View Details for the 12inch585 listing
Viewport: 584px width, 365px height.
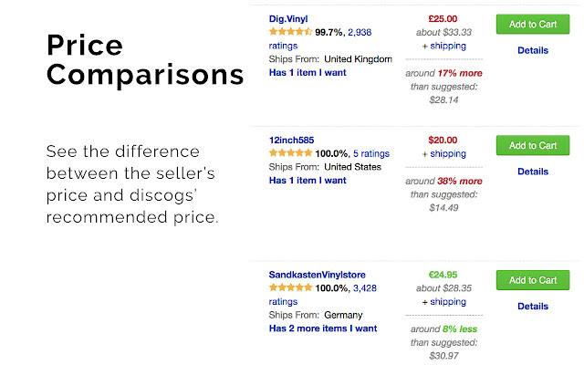click(x=533, y=172)
